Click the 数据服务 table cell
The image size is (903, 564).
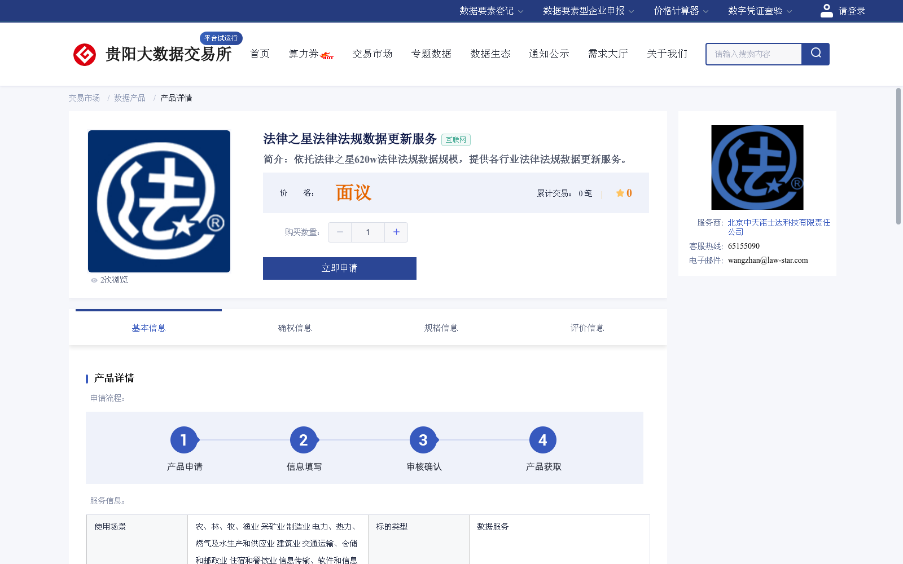click(559, 539)
